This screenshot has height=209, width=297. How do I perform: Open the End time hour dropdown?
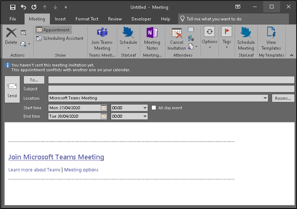[x=145, y=116]
